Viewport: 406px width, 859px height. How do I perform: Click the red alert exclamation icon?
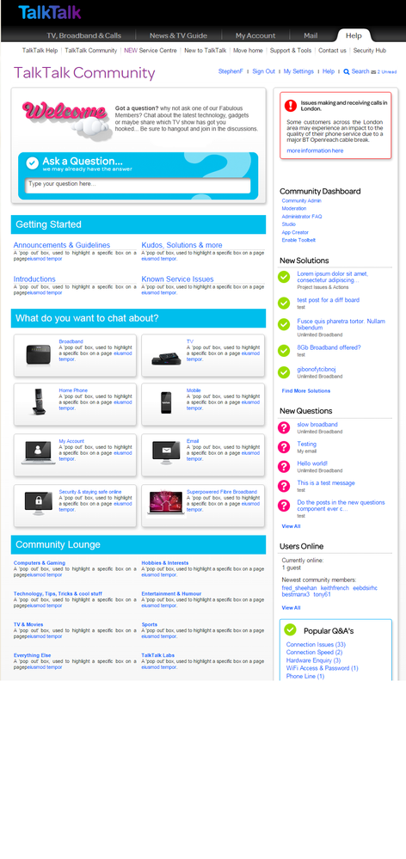click(291, 105)
